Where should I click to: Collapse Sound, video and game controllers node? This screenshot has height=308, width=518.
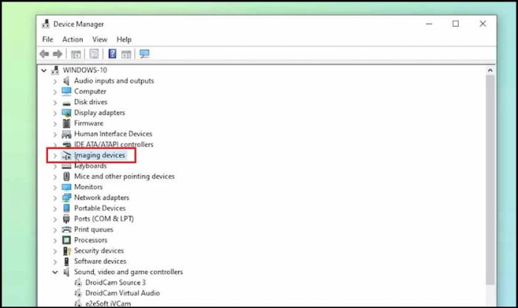[x=55, y=272]
